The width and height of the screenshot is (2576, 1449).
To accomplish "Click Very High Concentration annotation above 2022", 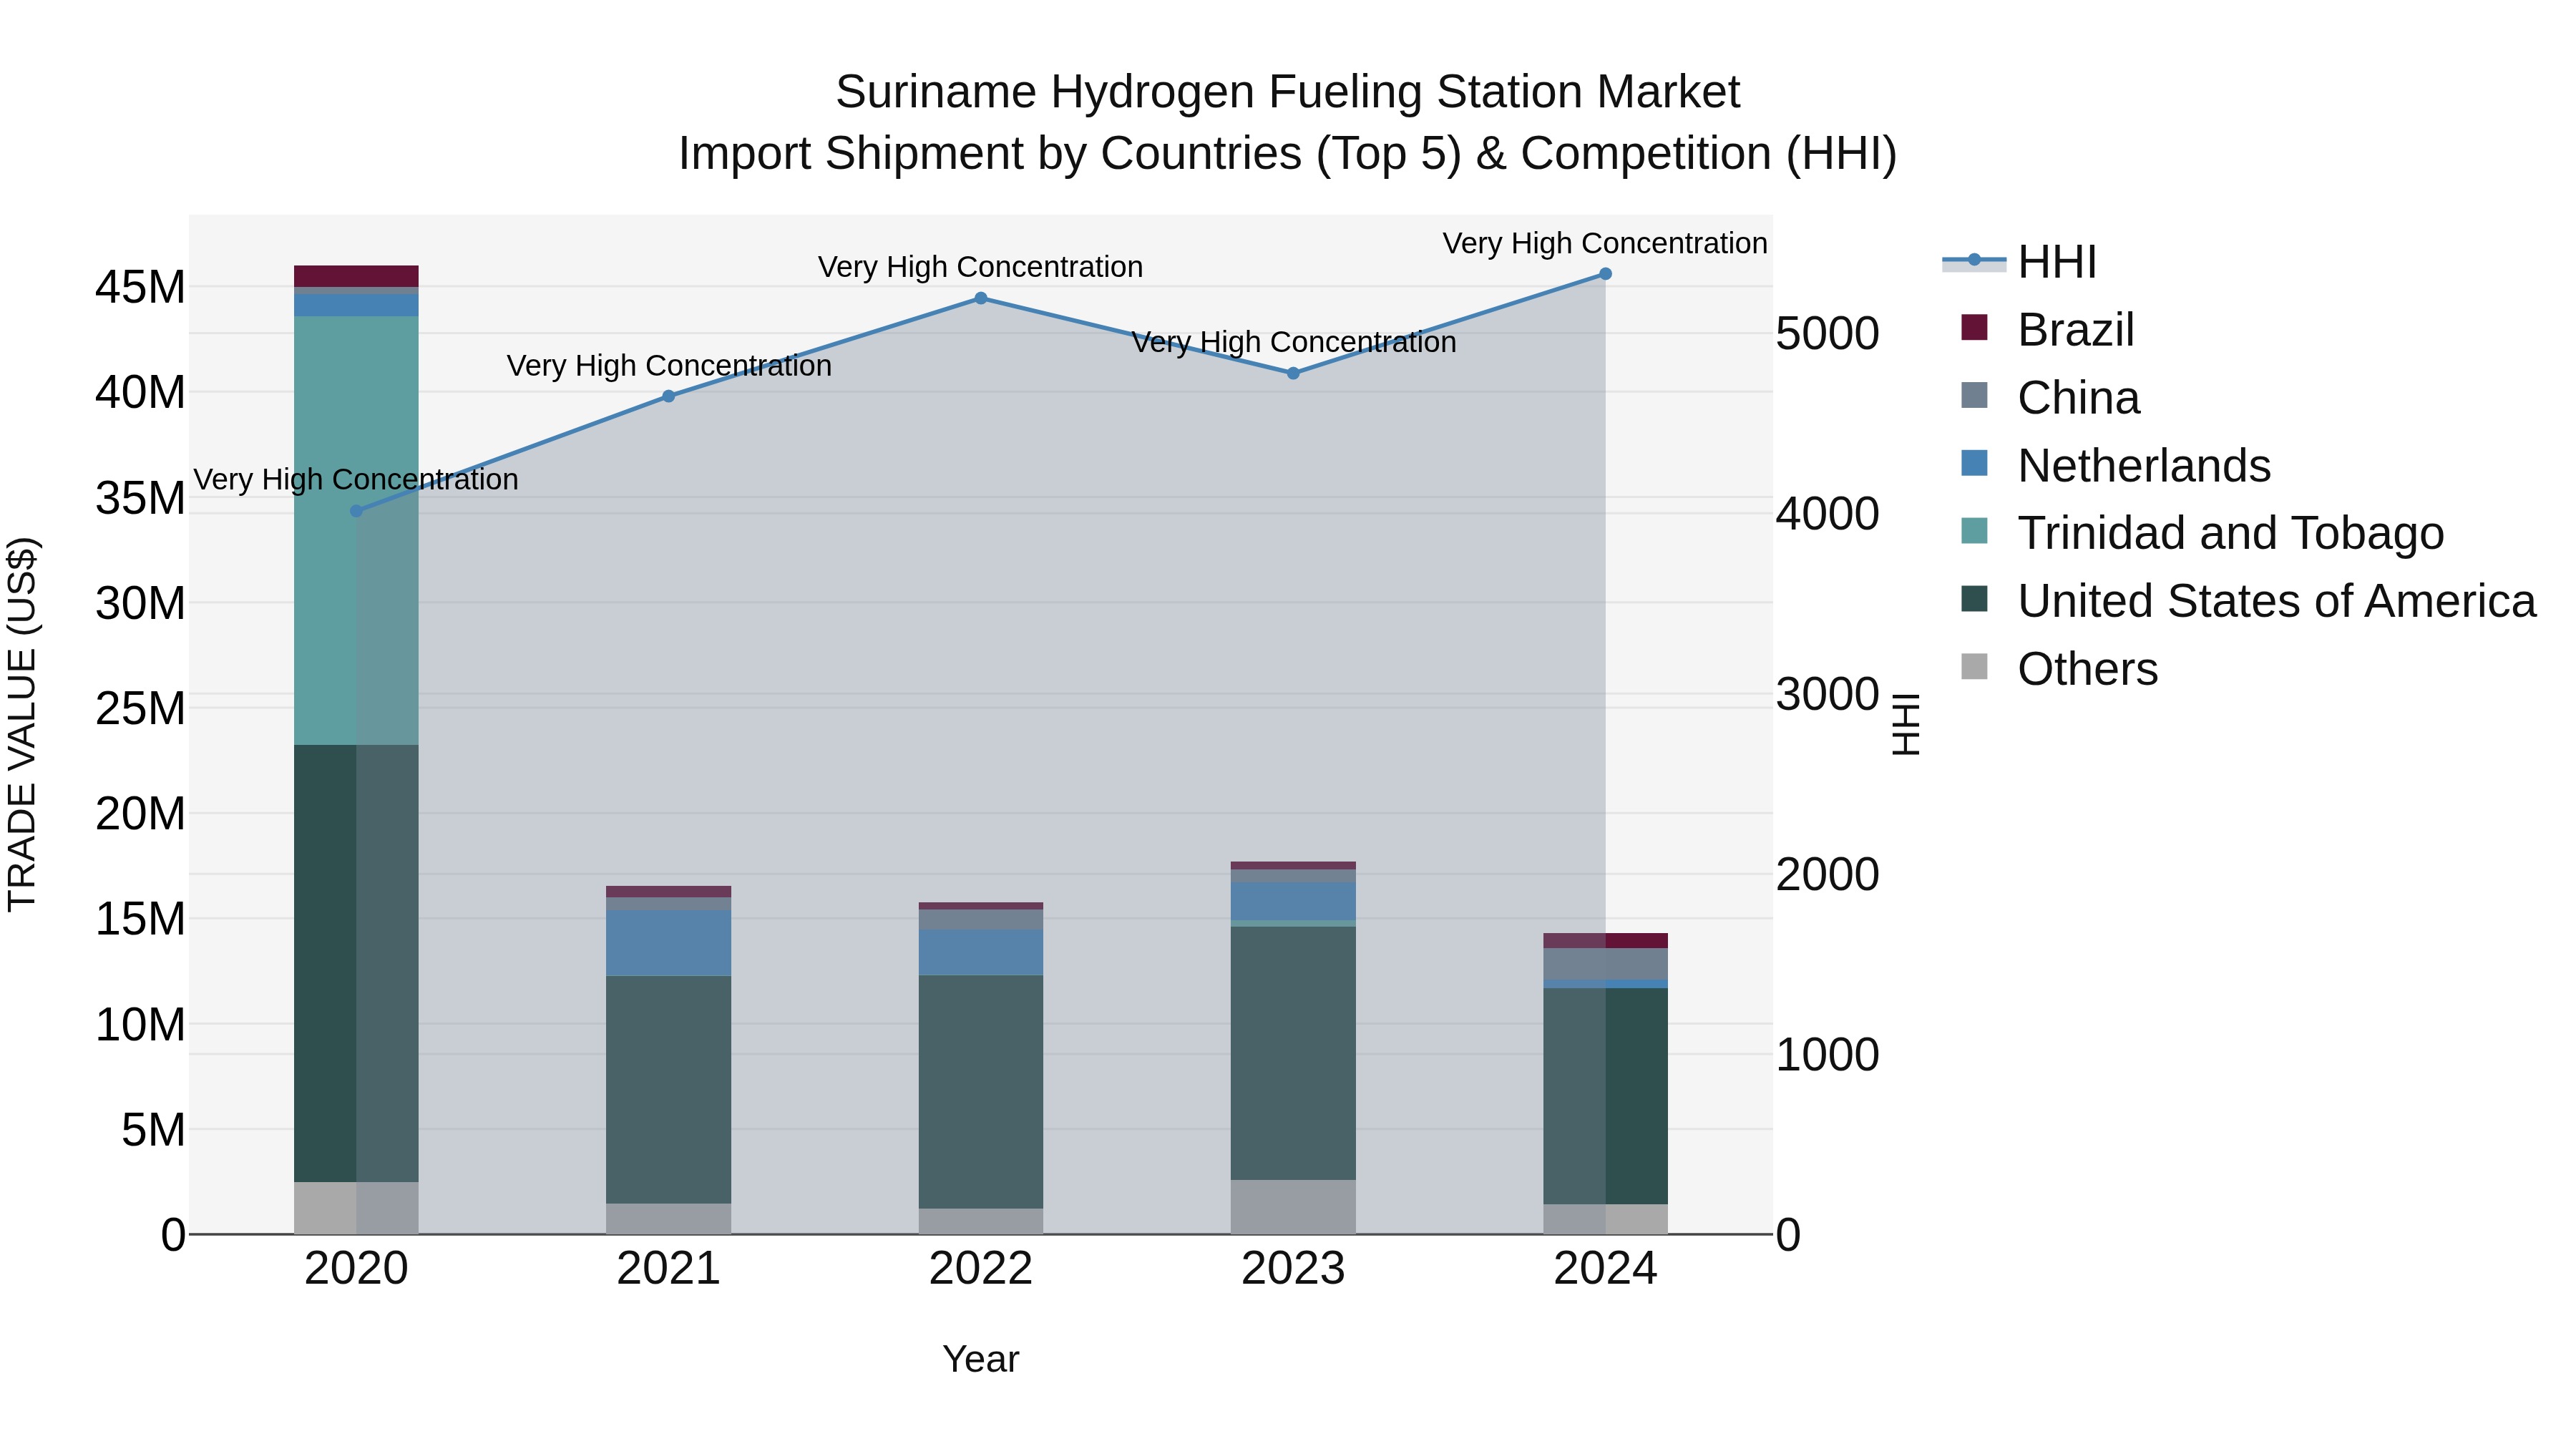I will 981,267.
